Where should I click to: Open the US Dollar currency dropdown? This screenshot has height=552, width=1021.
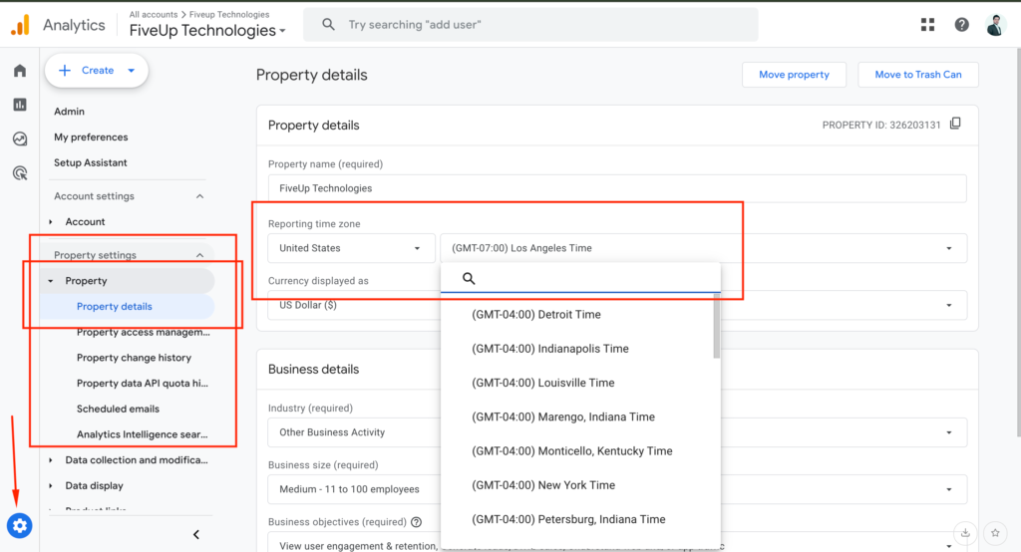pyautogui.click(x=617, y=305)
